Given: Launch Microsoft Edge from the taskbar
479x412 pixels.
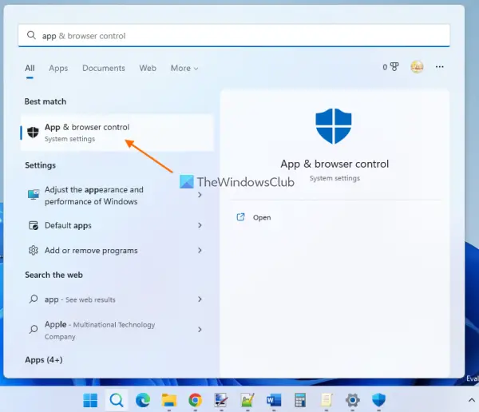Looking at the screenshot, I should 143,400.
